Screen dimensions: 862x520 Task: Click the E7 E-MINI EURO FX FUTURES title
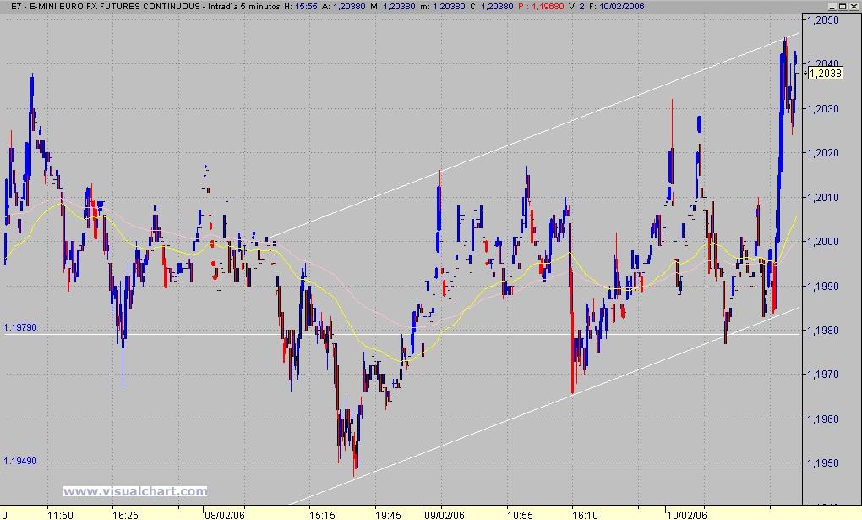(x=106, y=6)
